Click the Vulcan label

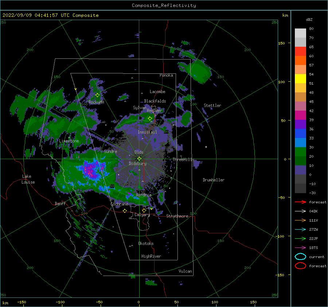point(186,271)
